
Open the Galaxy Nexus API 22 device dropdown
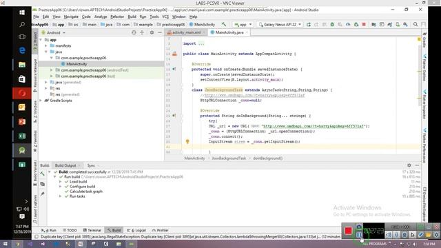pyautogui.click(x=280, y=25)
